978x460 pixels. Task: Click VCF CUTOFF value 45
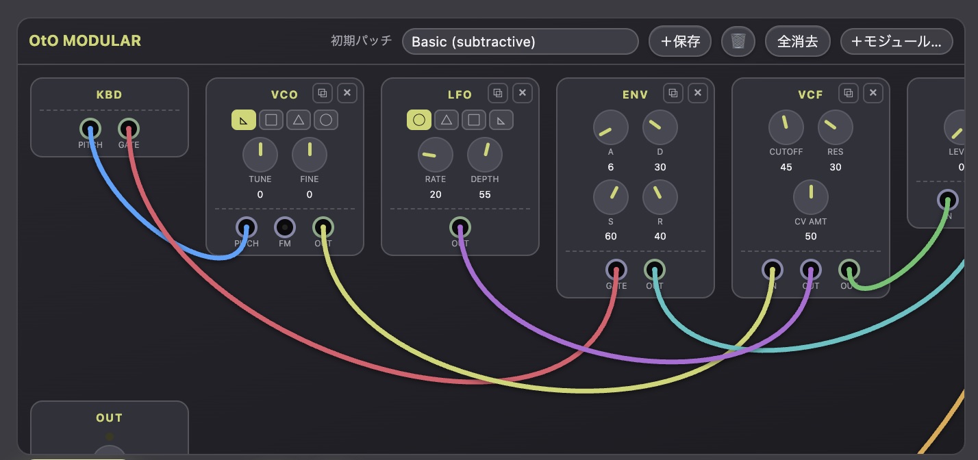point(786,167)
